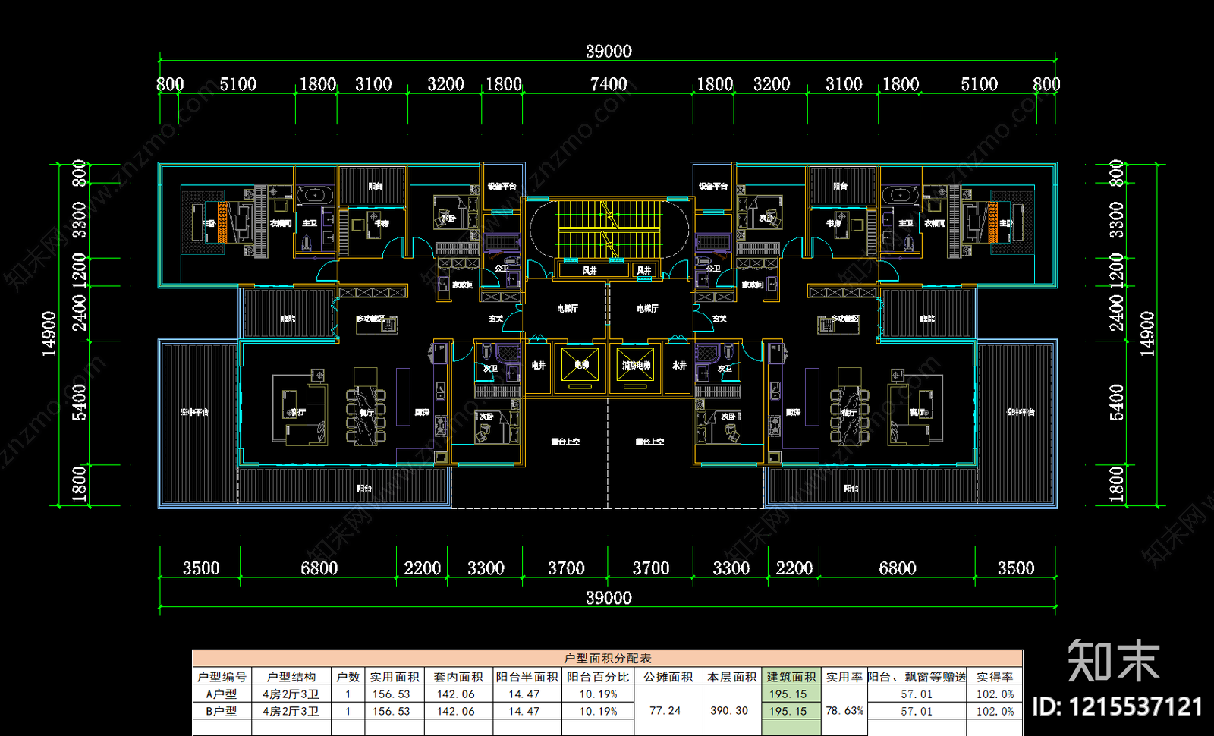Click the large 知末 logo
Viewport: 1214px width, 736px height.
[1114, 660]
